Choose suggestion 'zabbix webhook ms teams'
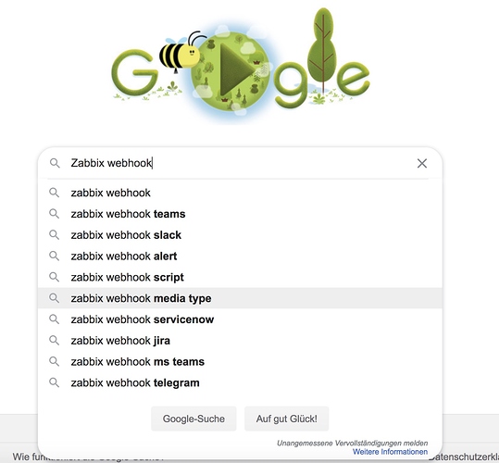 tap(240, 361)
